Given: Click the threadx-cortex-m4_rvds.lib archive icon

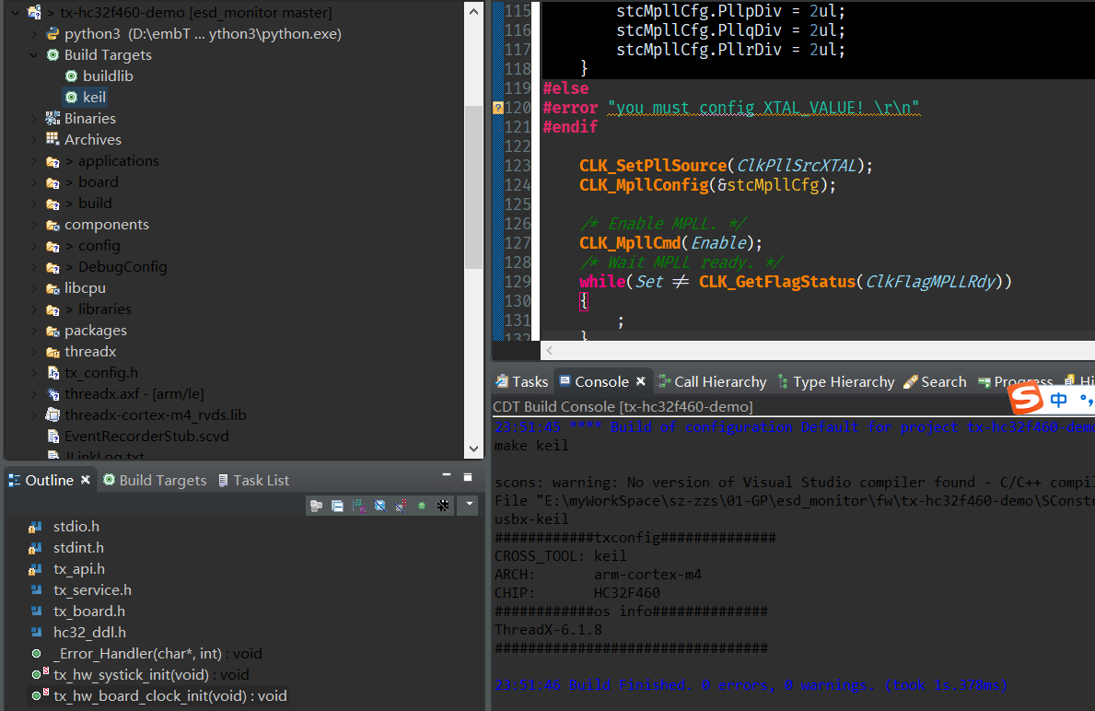Looking at the screenshot, I should tap(52, 414).
